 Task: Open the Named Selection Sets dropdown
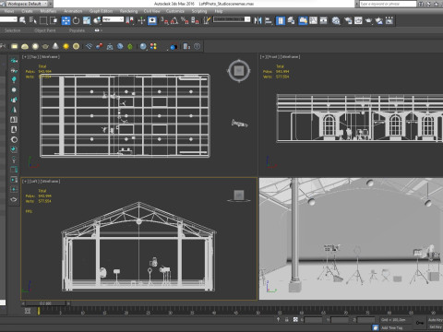(232, 19)
